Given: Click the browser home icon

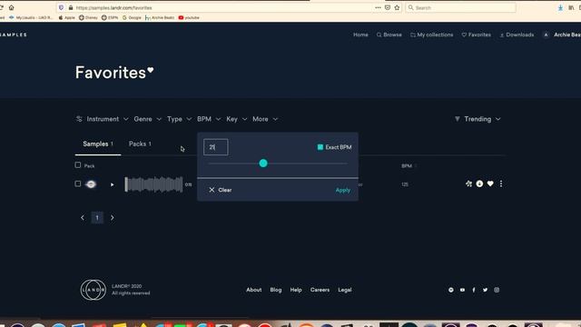Looking at the screenshot, I should tap(12, 7).
